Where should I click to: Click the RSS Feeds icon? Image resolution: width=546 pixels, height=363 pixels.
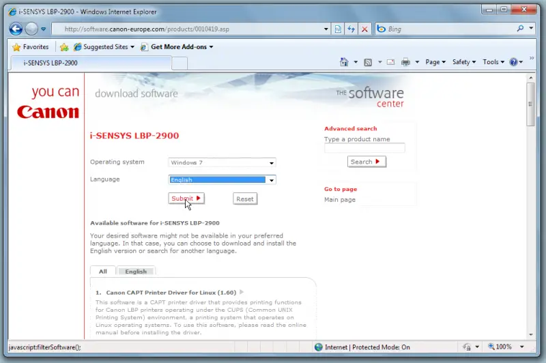click(x=368, y=62)
